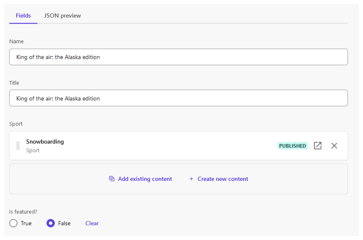Image resolution: width=363 pixels, height=240 pixels.
Task: Click the Sport content type under Snowboarding
Action: (x=33, y=150)
